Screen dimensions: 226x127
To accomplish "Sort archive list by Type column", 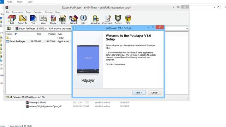I will point(60,34).
